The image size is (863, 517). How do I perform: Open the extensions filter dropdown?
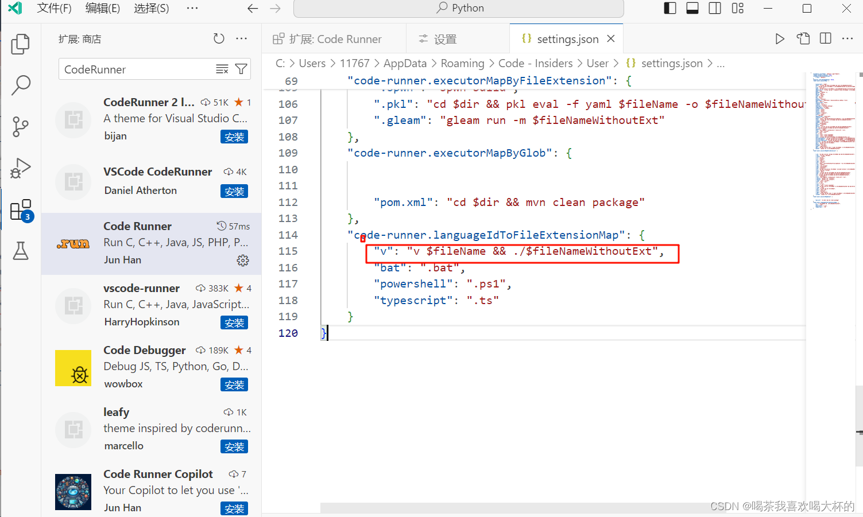coord(241,69)
